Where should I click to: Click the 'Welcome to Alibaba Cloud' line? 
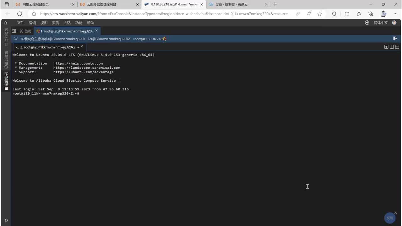point(66,81)
